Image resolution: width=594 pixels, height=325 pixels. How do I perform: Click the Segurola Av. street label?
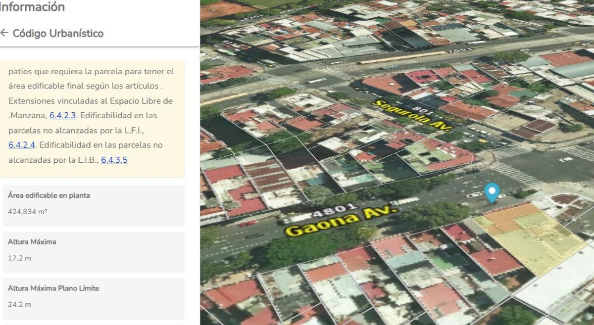[412, 115]
